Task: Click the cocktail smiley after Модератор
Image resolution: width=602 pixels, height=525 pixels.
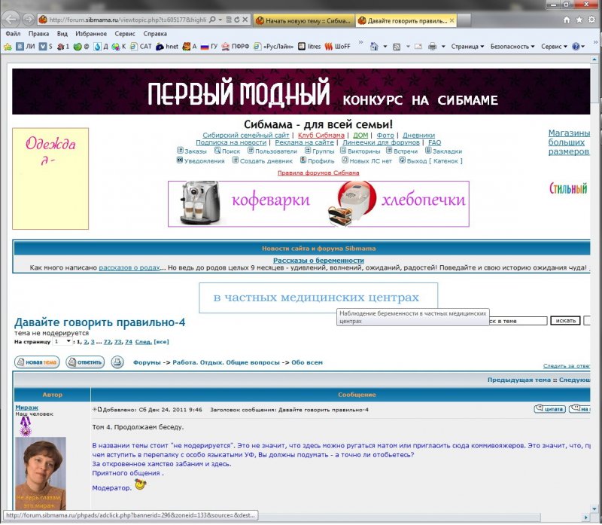Action: 140,484
